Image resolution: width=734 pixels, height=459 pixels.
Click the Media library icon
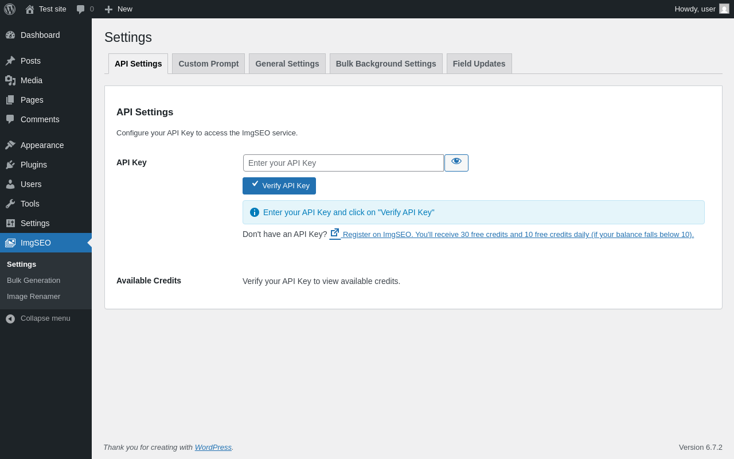(x=10, y=80)
